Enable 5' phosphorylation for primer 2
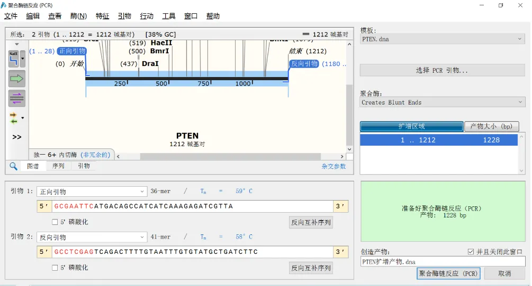This screenshot has width=532, height=286. tap(55, 268)
